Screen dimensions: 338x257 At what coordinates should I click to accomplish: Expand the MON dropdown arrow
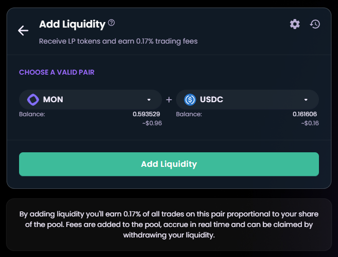coord(149,100)
